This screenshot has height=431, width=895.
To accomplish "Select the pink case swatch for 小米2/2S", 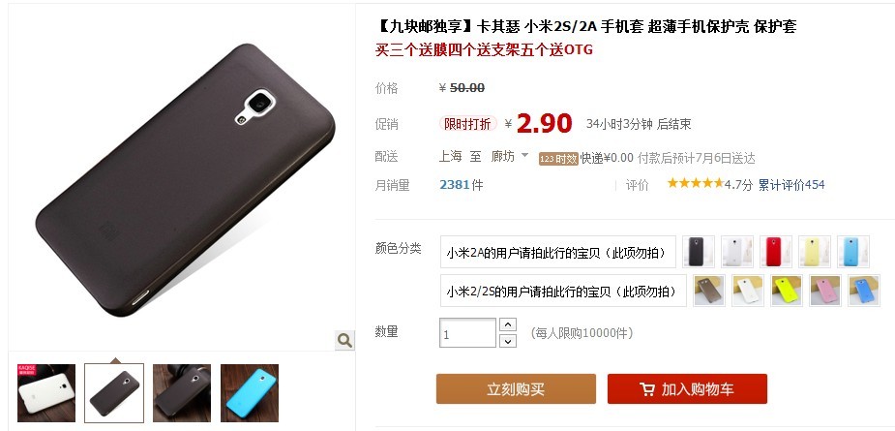I will pos(825,291).
